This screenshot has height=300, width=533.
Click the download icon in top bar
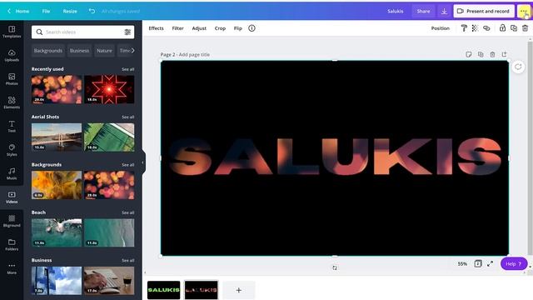[x=444, y=11]
